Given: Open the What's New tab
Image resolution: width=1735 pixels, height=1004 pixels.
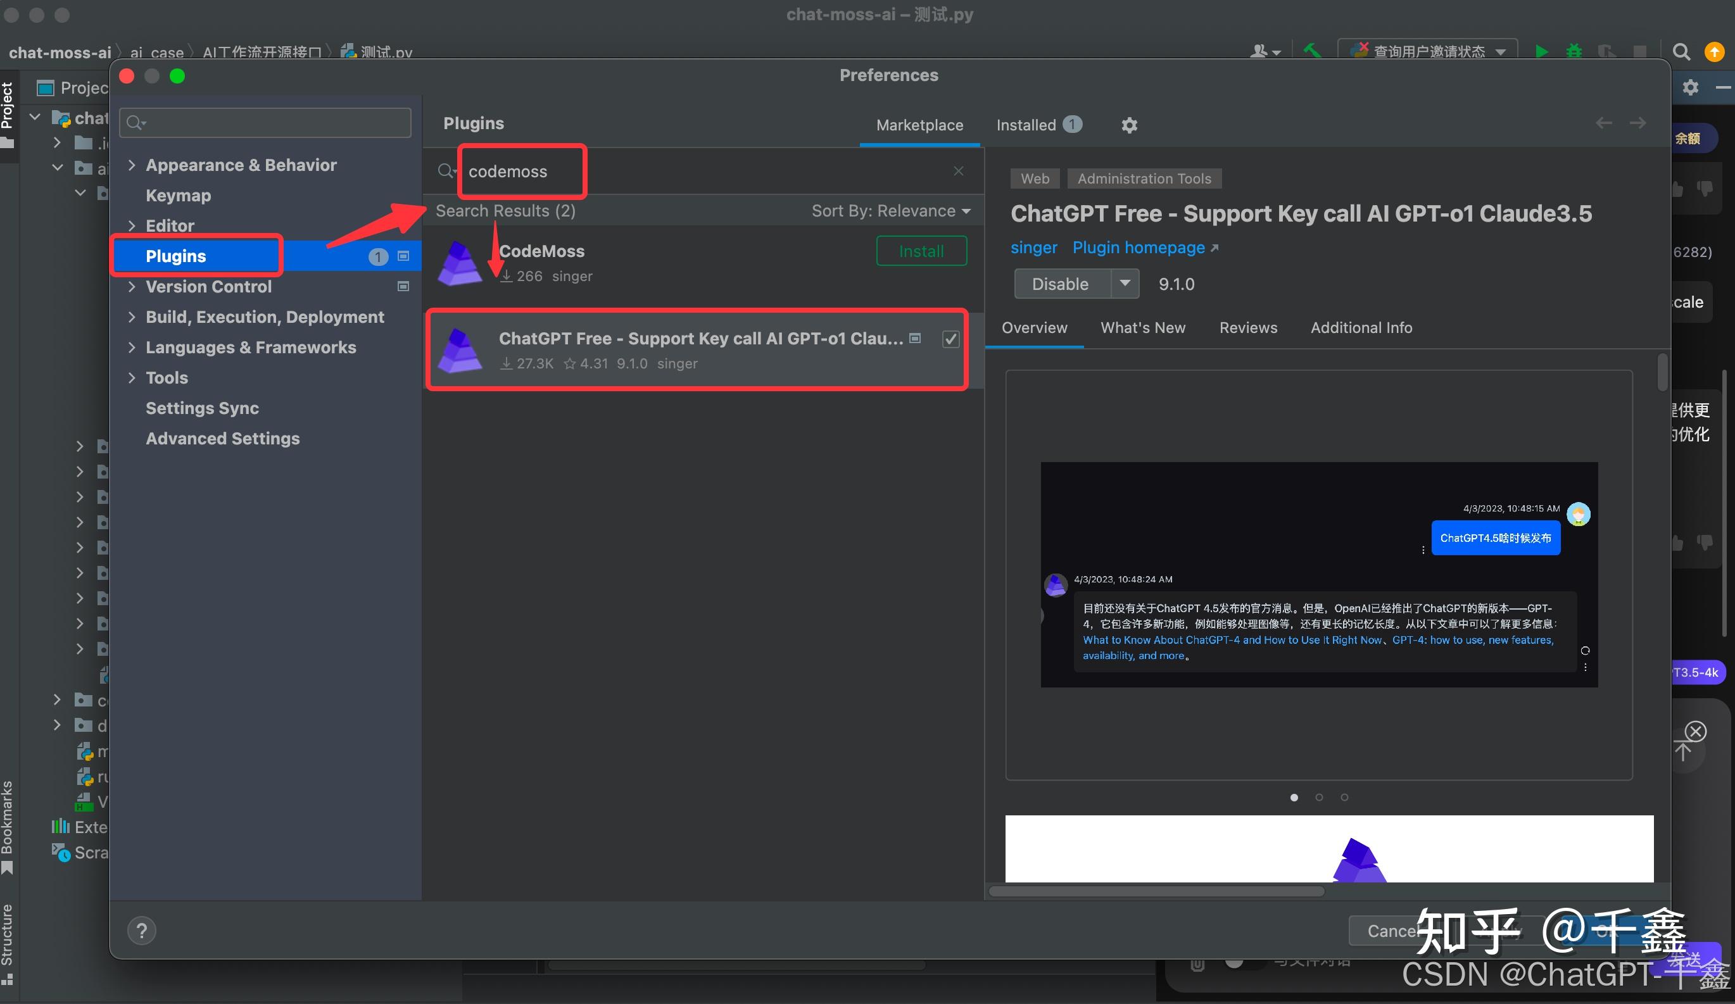Looking at the screenshot, I should point(1143,327).
